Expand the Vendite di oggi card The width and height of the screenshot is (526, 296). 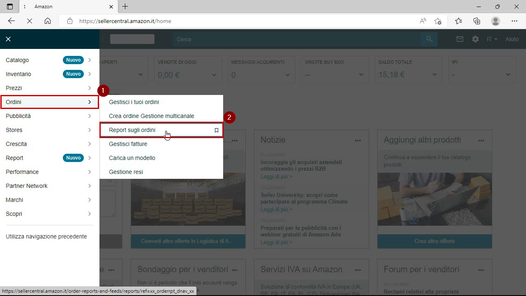214,75
